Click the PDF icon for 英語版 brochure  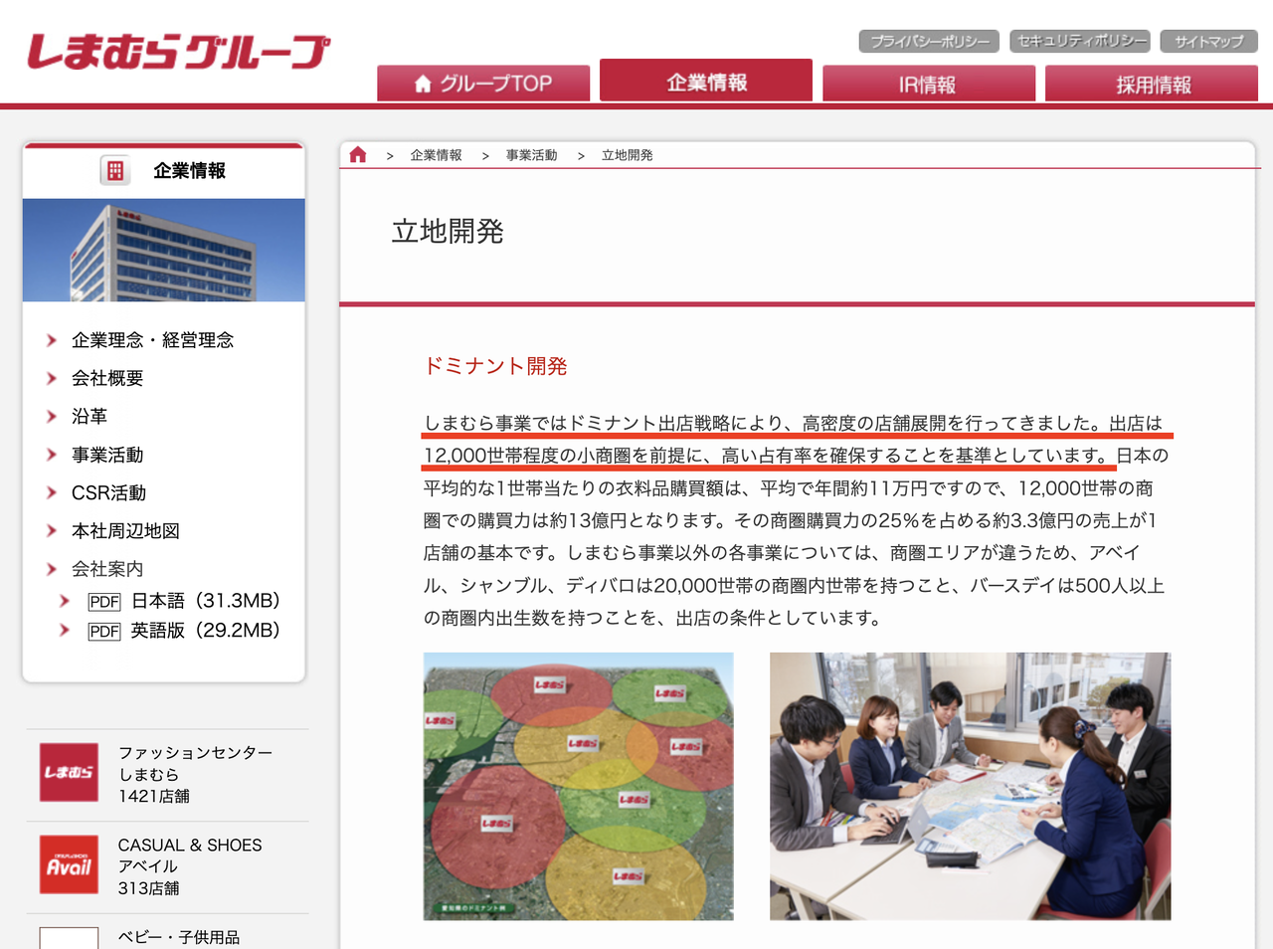tap(104, 632)
